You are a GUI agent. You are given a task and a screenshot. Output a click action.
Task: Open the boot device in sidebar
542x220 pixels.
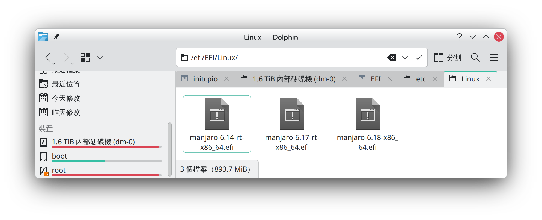[60, 156]
